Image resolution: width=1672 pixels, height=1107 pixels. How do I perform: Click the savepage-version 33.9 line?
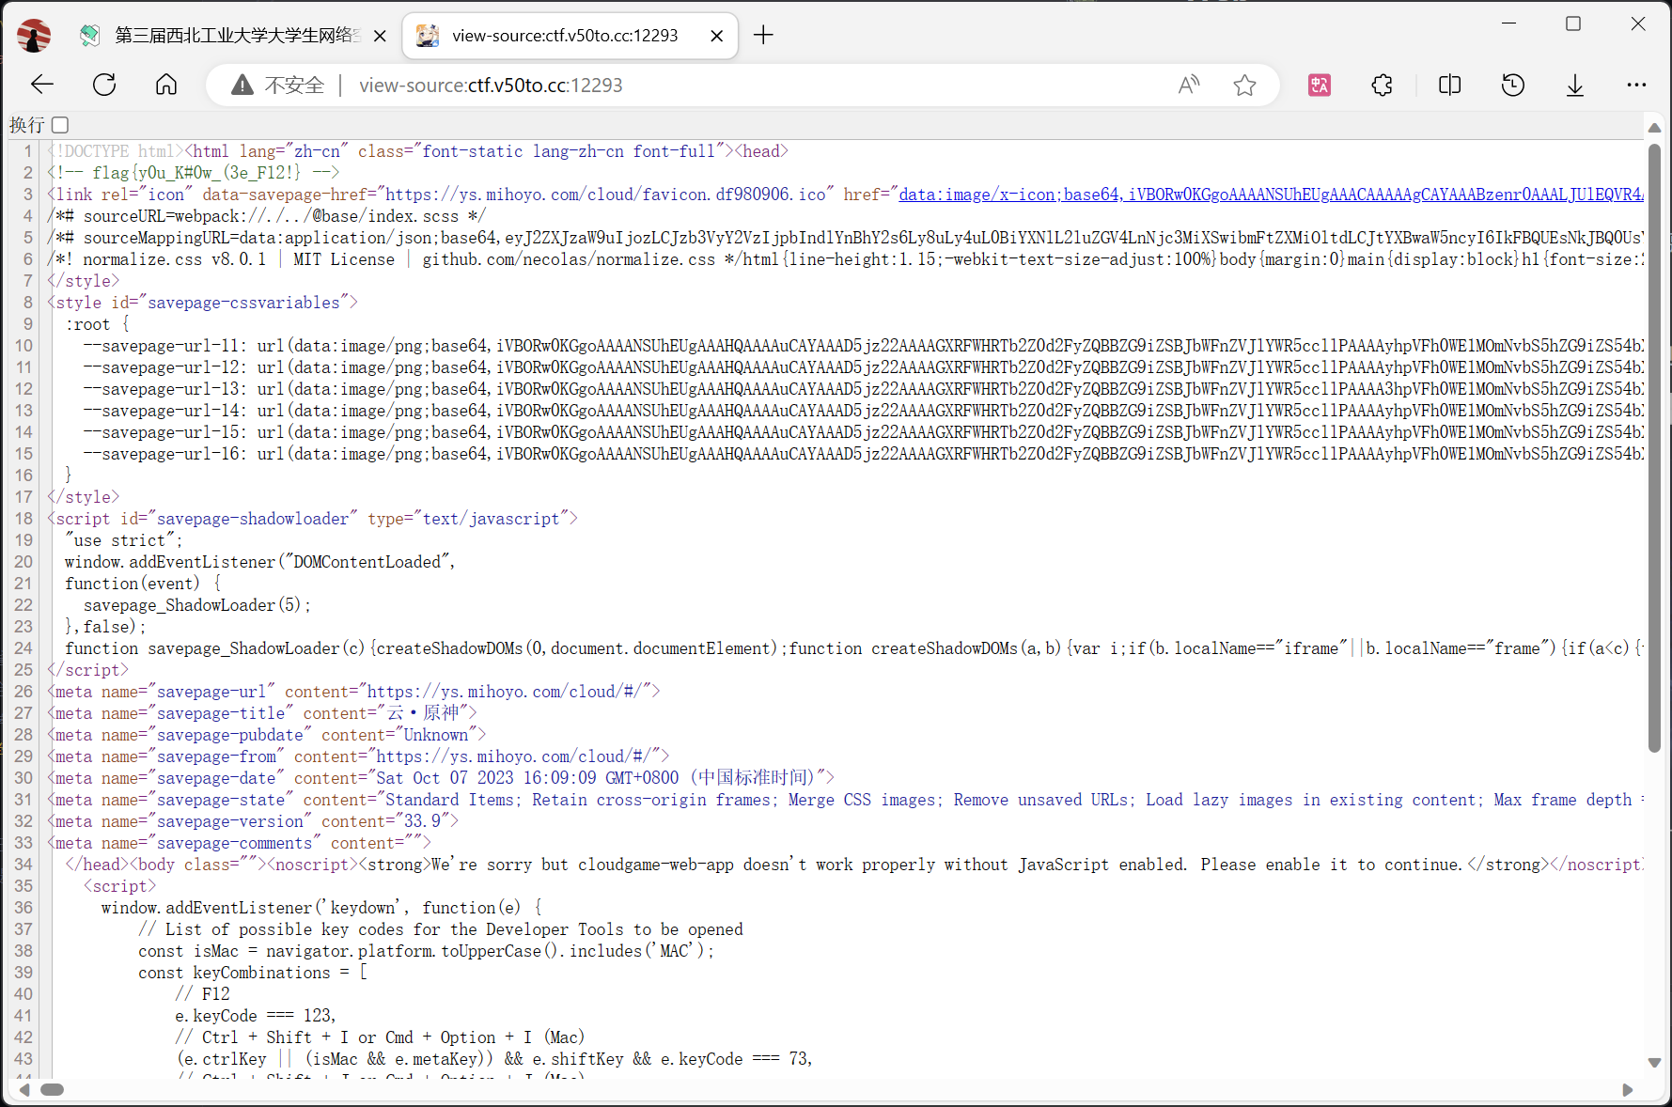(253, 821)
